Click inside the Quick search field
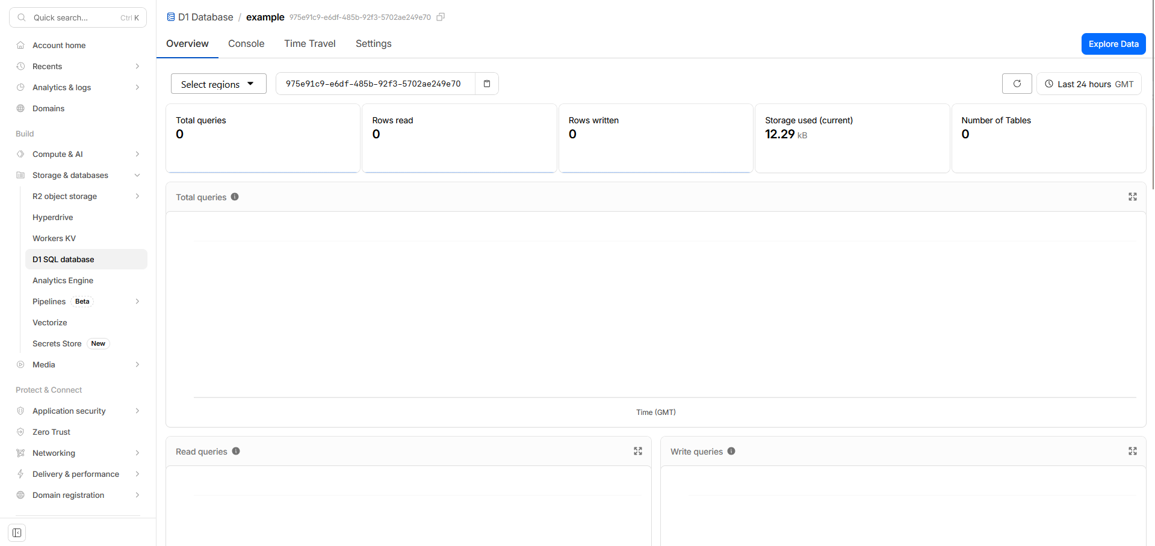 (x=72, y=17)
